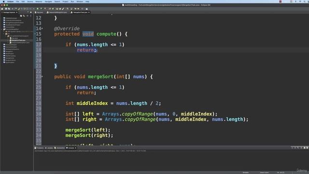Image resolution: width=309 pixels, height=174 pixels.
Task: Select the Console tab
Action: [70, 148]
